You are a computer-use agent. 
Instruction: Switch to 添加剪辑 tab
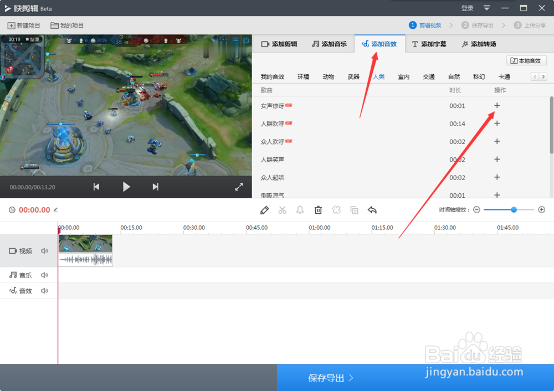tap(279, 44)
